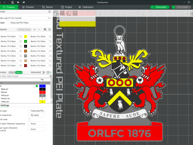Select Black.stl in the object list
This screenshot has width=193, height=145.
coord(5,89)
